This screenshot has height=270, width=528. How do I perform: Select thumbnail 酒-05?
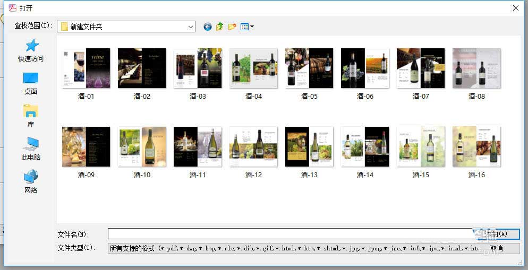[309, 68]
